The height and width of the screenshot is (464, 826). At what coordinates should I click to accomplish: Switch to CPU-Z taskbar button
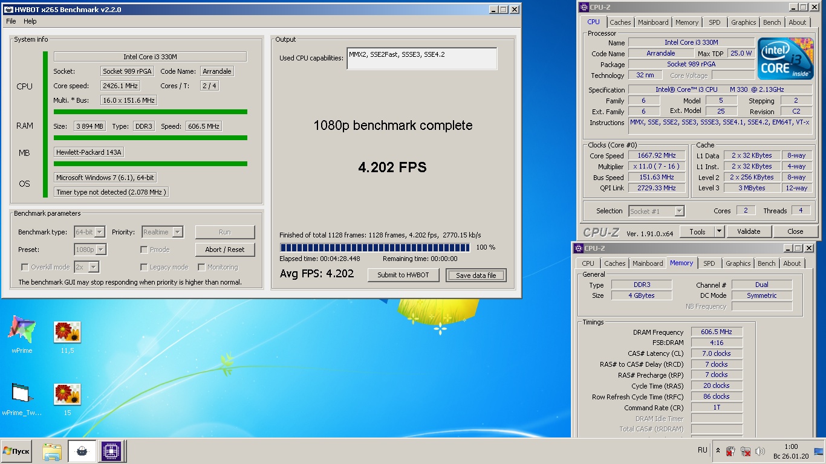coord(111,451)
